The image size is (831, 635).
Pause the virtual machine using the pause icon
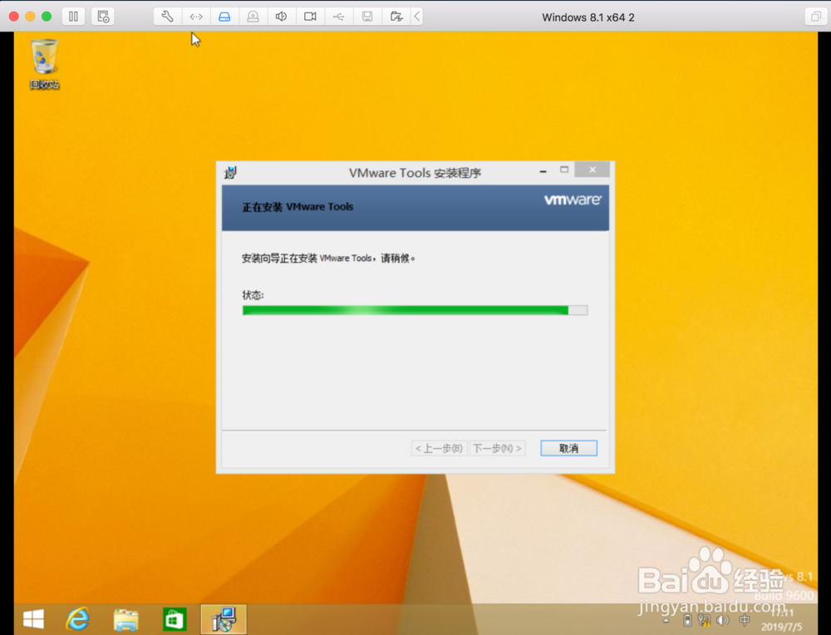(x=73, y=17)
